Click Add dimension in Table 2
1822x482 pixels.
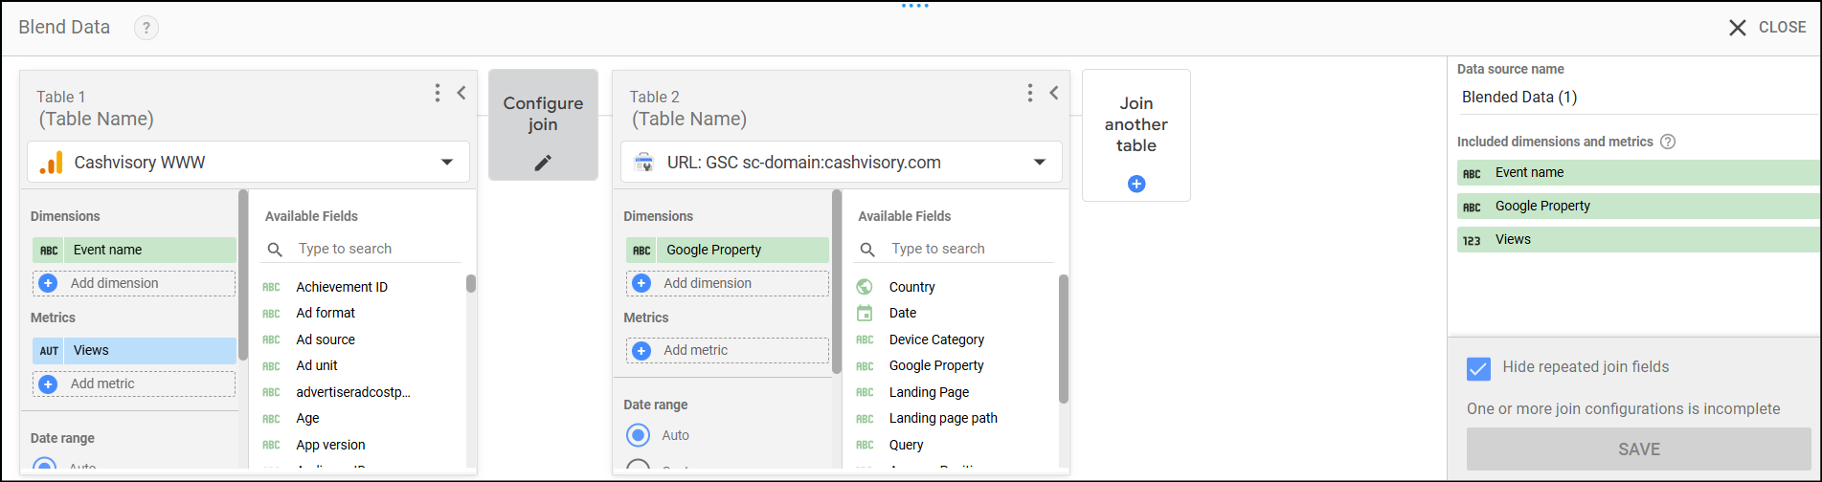click(x=728, y=283)
